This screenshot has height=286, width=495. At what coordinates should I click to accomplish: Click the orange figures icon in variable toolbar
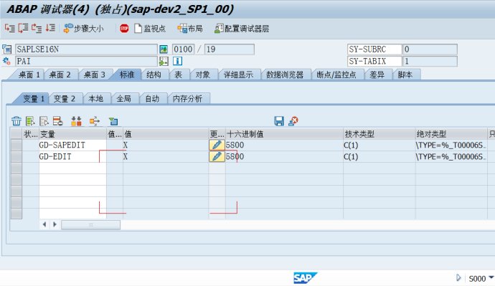coord(76,120)
